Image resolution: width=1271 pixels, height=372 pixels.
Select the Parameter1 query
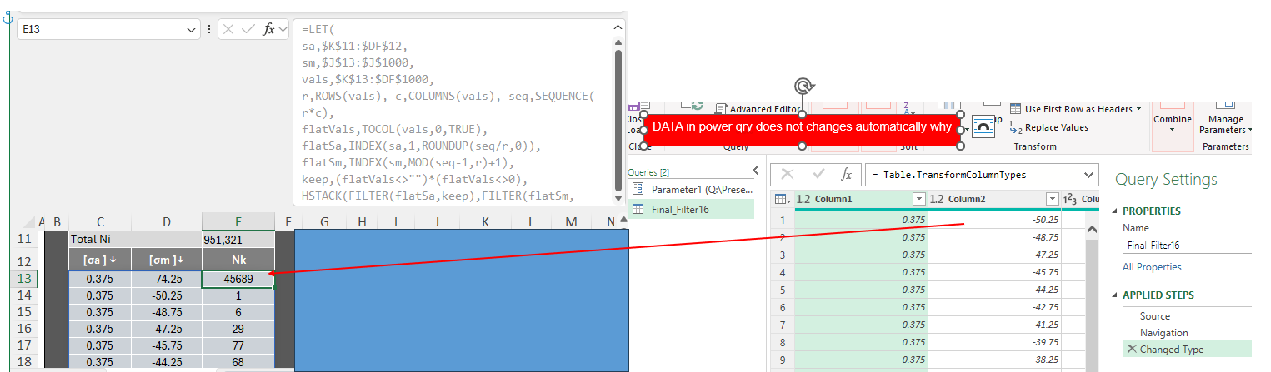(x=691, y=190)
